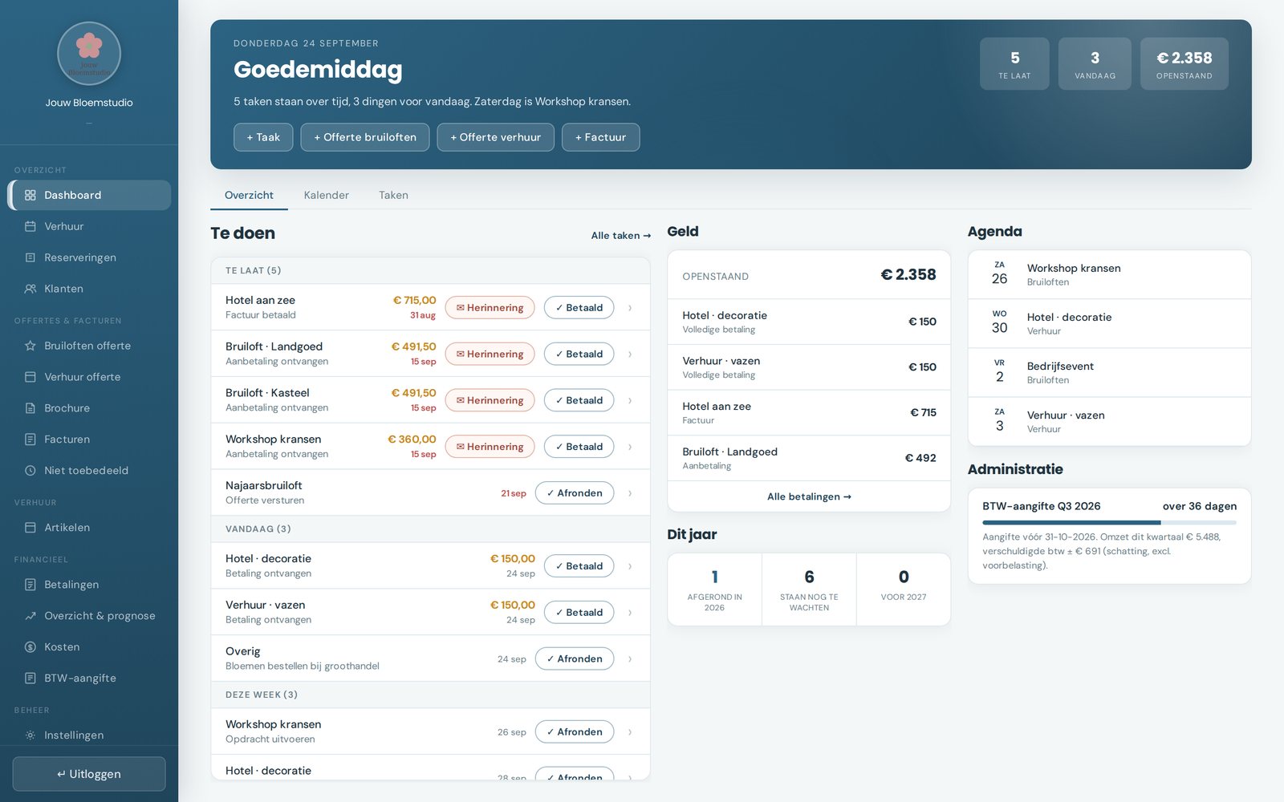The width and height of the screenshot is (1284, 802).
Task: Open Hotel · decoratie agenda entry on 30
Action: (x=1109, y=323)
